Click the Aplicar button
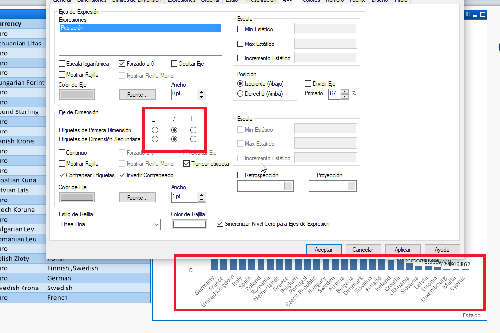Viewport: 500px width, 333px height. coord(403,250)
